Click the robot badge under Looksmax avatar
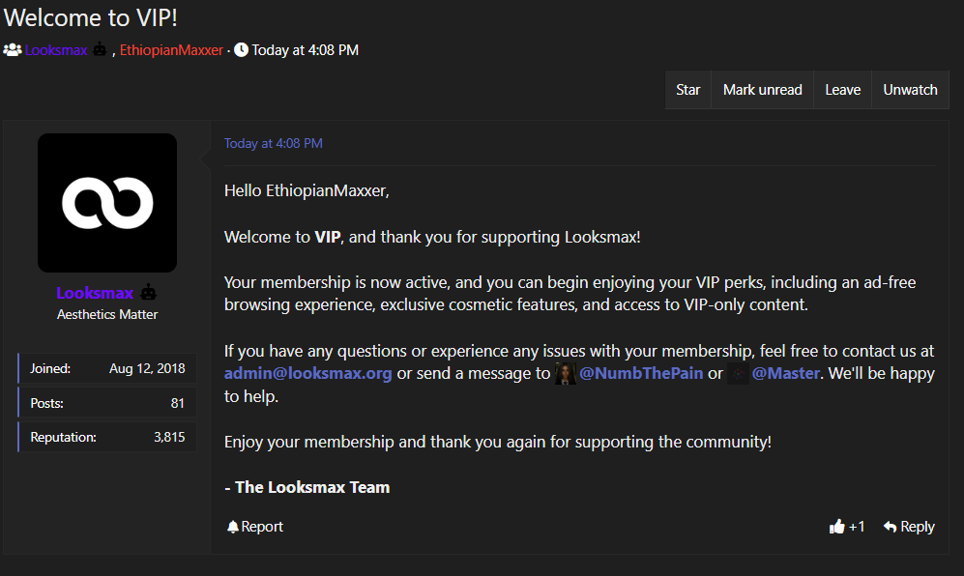This screenshot has height=576, width=964. tap(148, 293)
